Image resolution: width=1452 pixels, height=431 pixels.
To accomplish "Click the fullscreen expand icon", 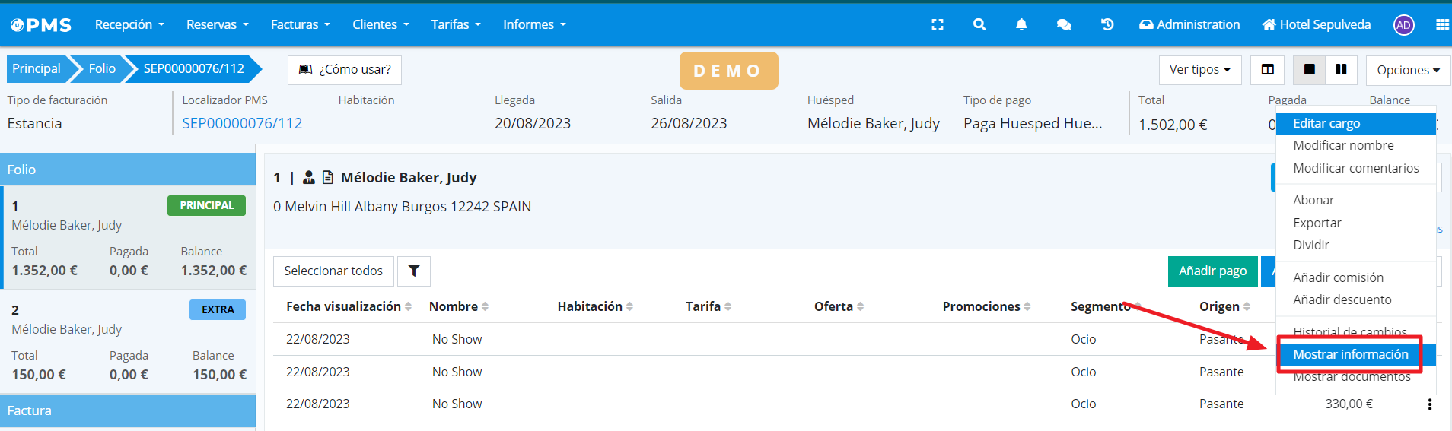I will point(937,24).
